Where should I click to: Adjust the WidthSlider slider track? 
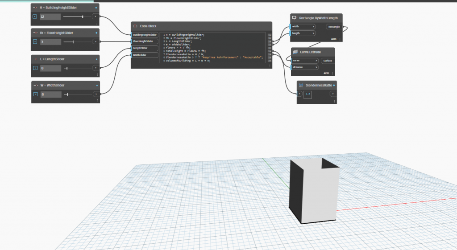coord(79,94)
